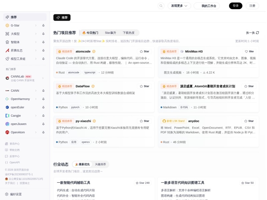Click the 模型工具链 rocket icon

click(x=7, y=59)
